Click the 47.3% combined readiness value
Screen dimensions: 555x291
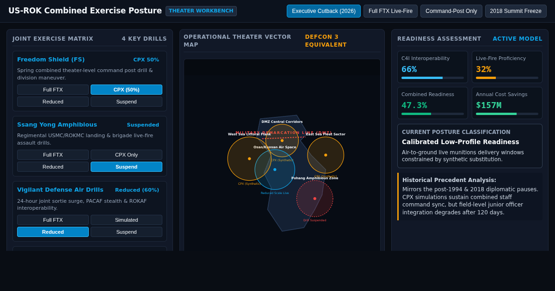414,105
